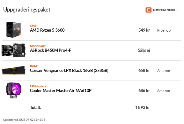Click the 686 kr cooler price
The height and width of the screenshot is (124, 184).
click(x=144, y=90)
